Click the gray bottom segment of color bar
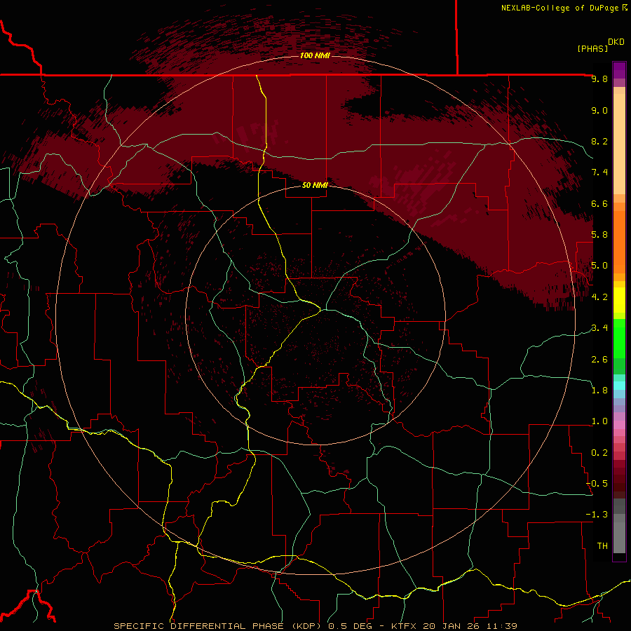 pyautogui.click(x=619, y=534)
